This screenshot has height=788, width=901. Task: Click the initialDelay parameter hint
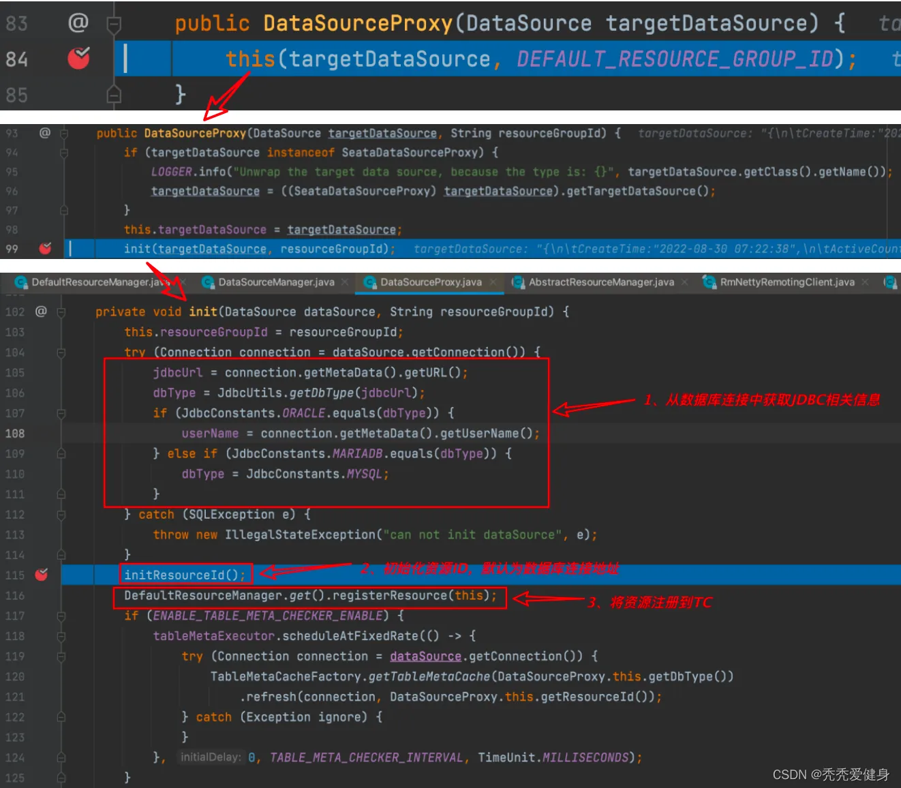[210, 757]
